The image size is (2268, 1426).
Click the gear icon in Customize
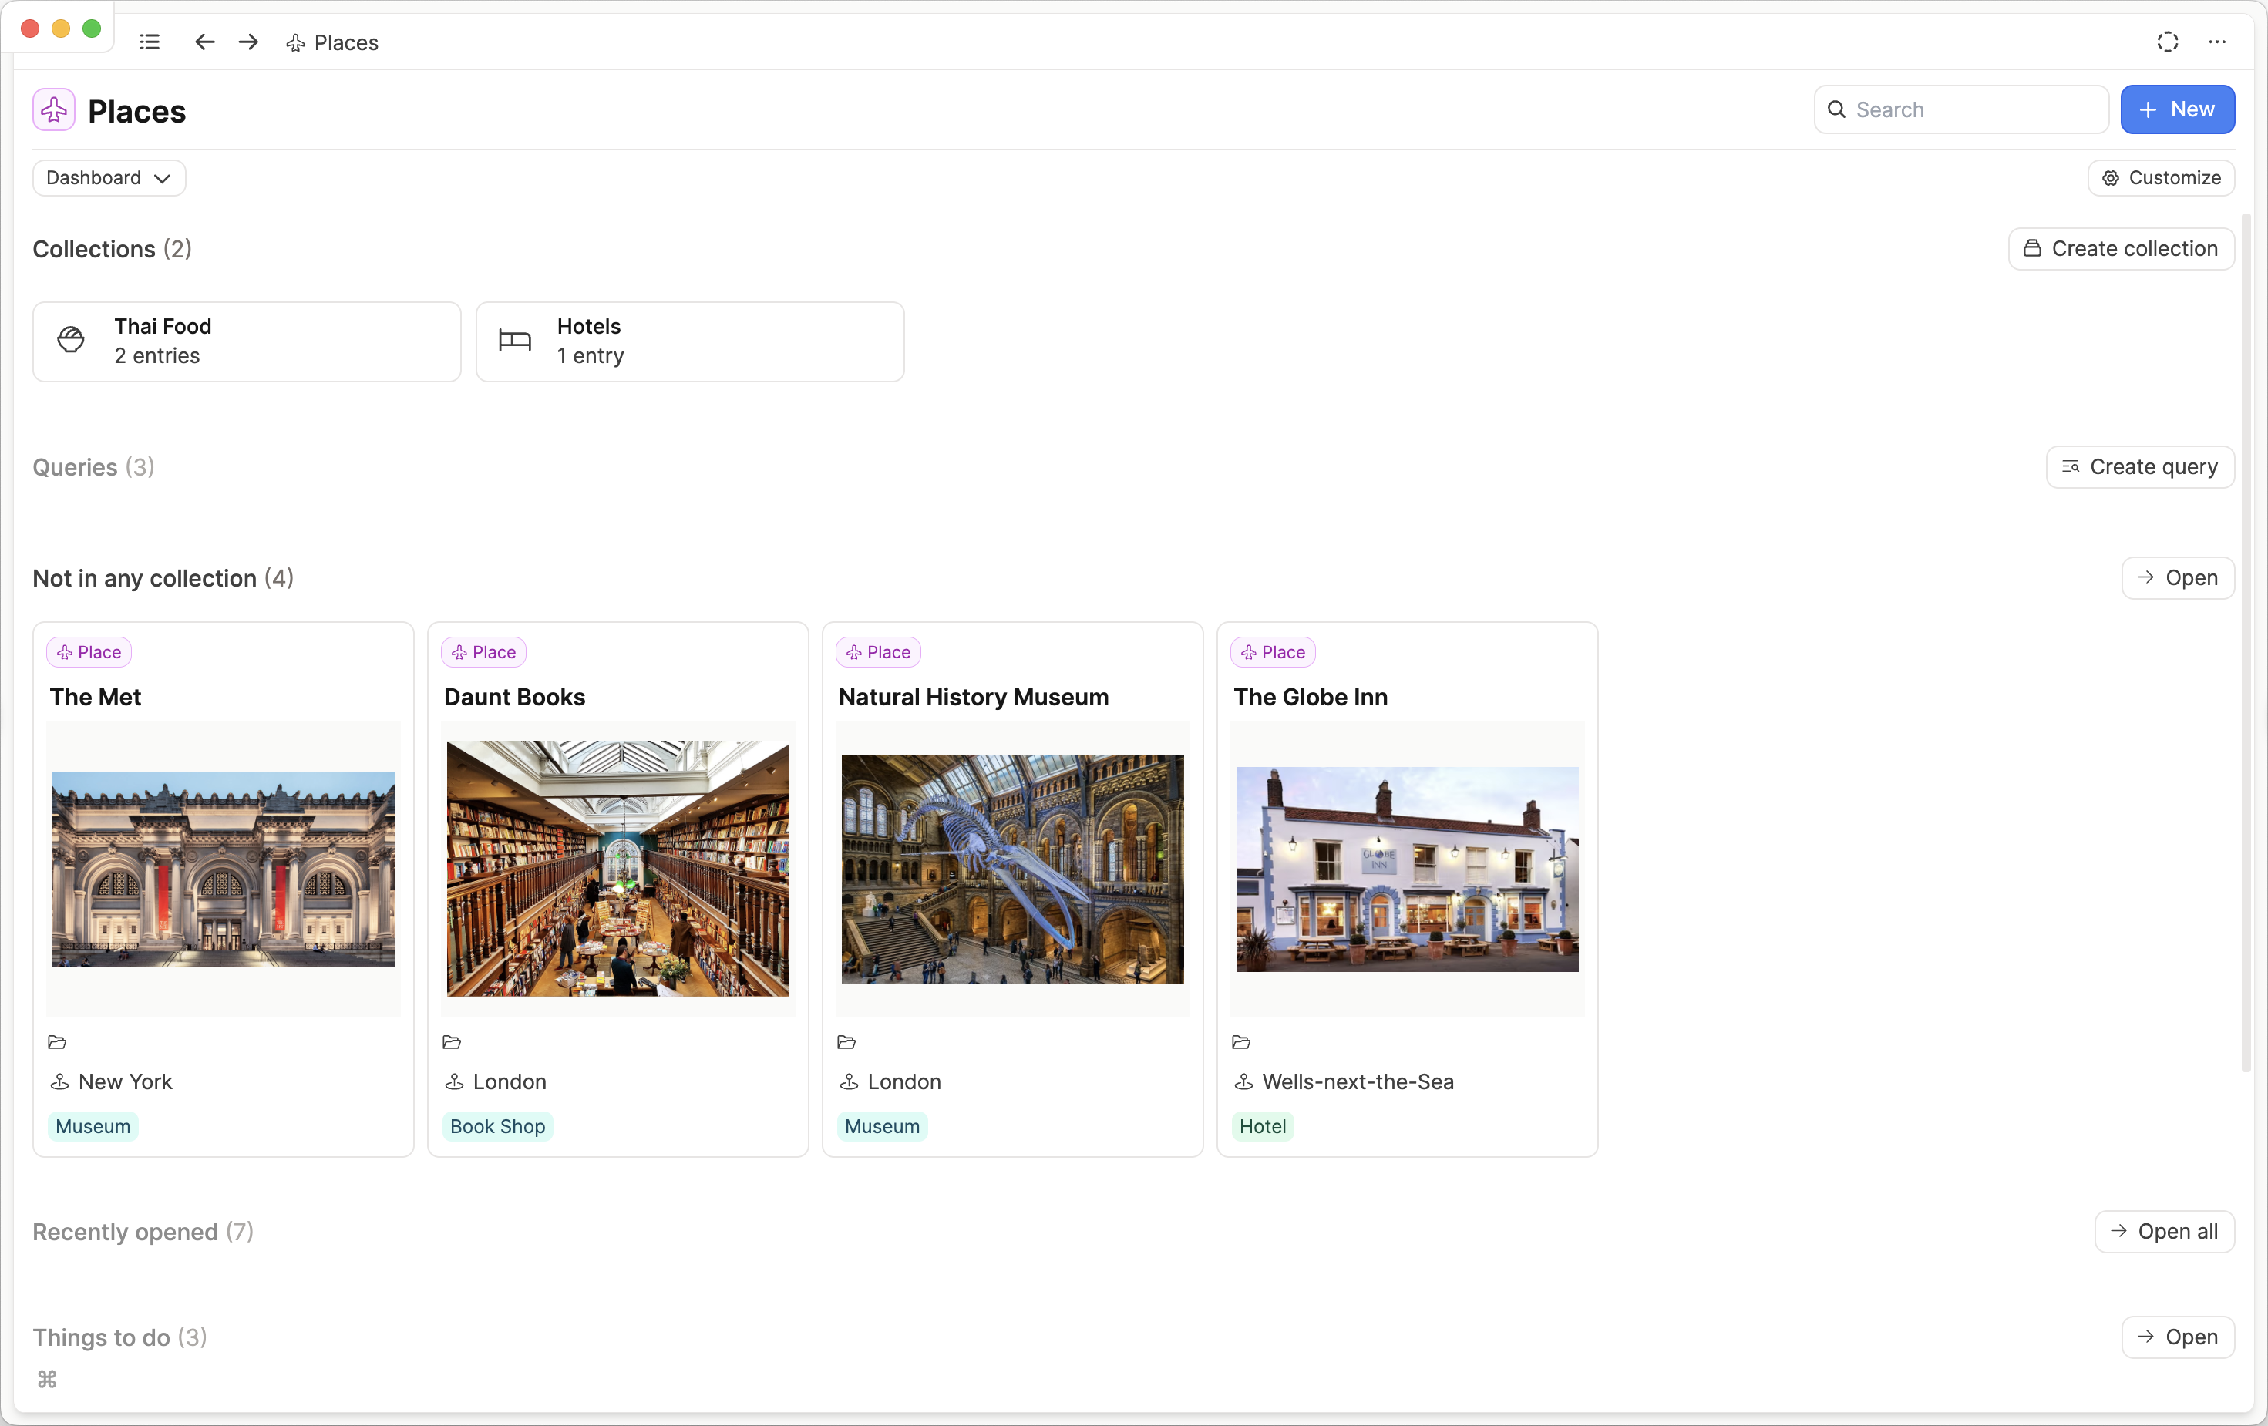[x=2111, y=178]
